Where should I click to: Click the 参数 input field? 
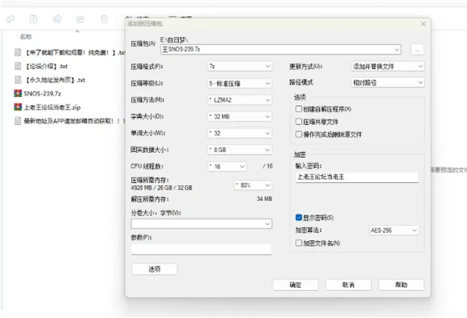(201, 250)
